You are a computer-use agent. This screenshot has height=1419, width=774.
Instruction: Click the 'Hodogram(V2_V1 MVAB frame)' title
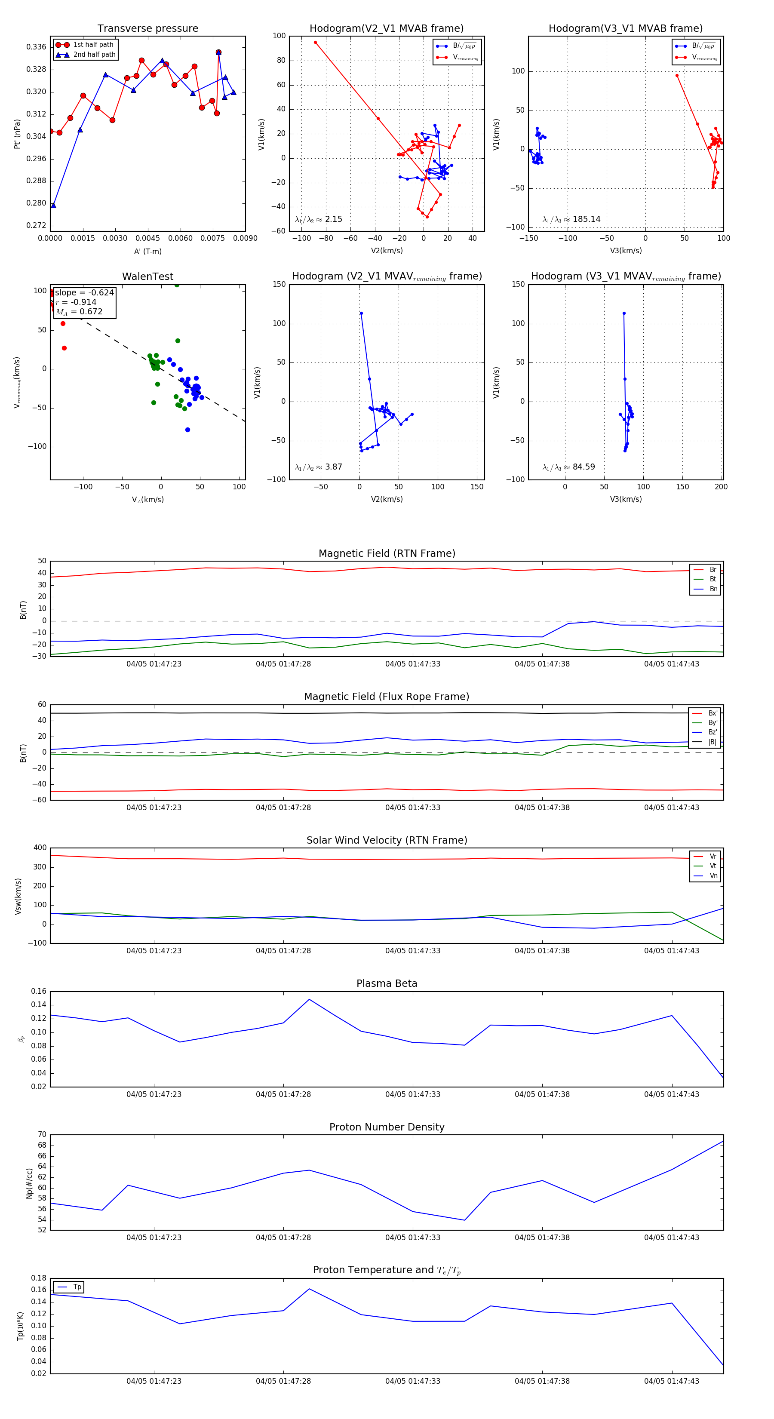click(x=386, y=29)
